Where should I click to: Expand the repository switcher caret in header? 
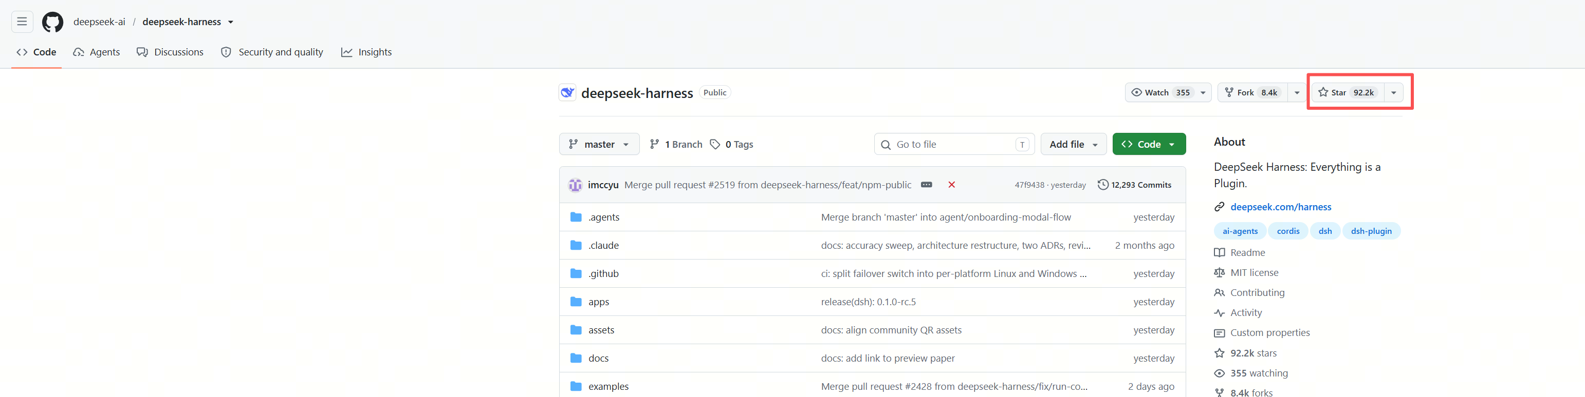pyautogui.click(x=231, y=22)
